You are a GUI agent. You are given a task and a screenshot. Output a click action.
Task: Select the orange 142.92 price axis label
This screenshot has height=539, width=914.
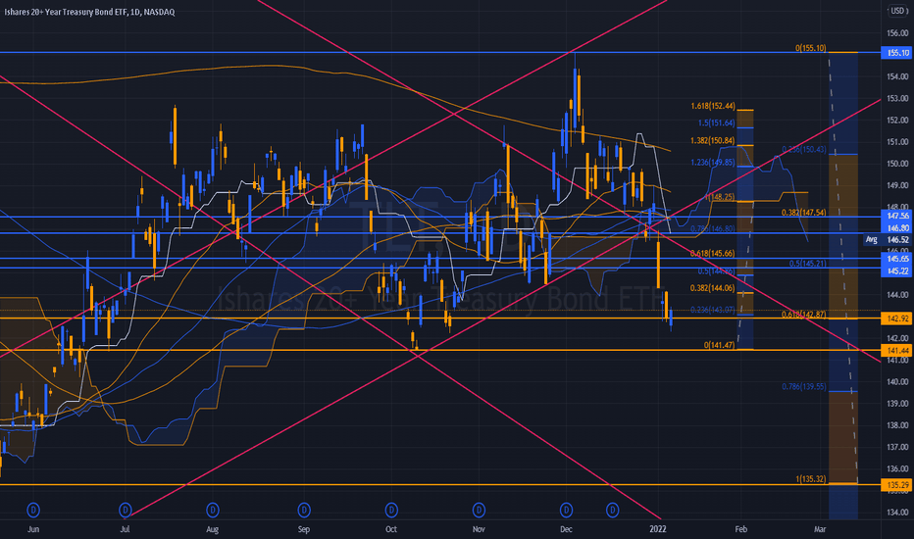[x=897, y=318]
